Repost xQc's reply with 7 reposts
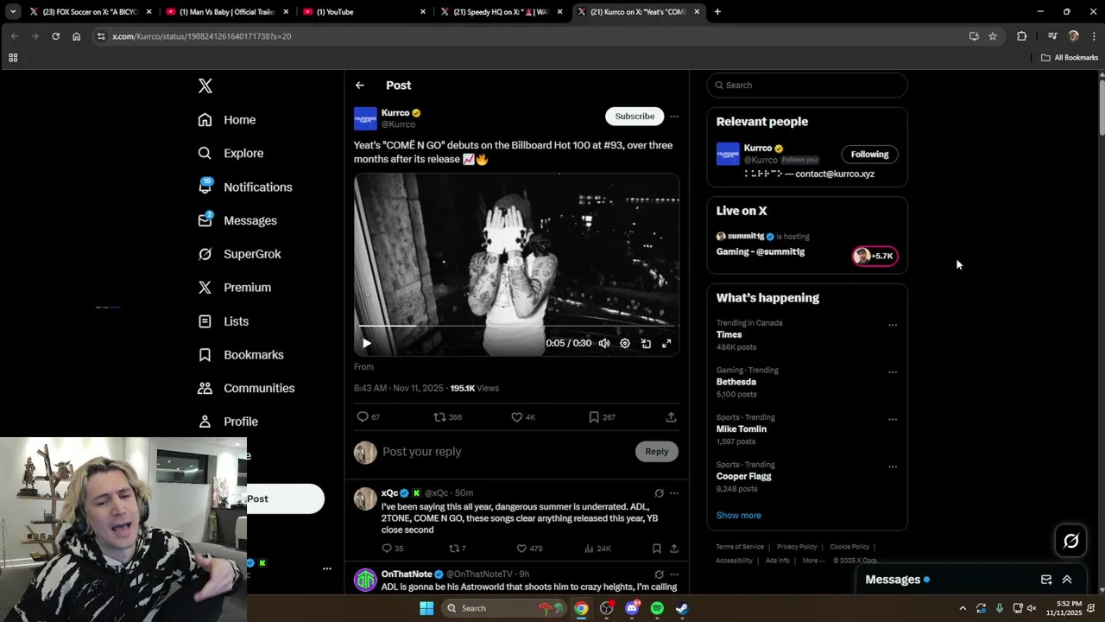This screenshot has height=622, width=1105. tap(457, 549)
